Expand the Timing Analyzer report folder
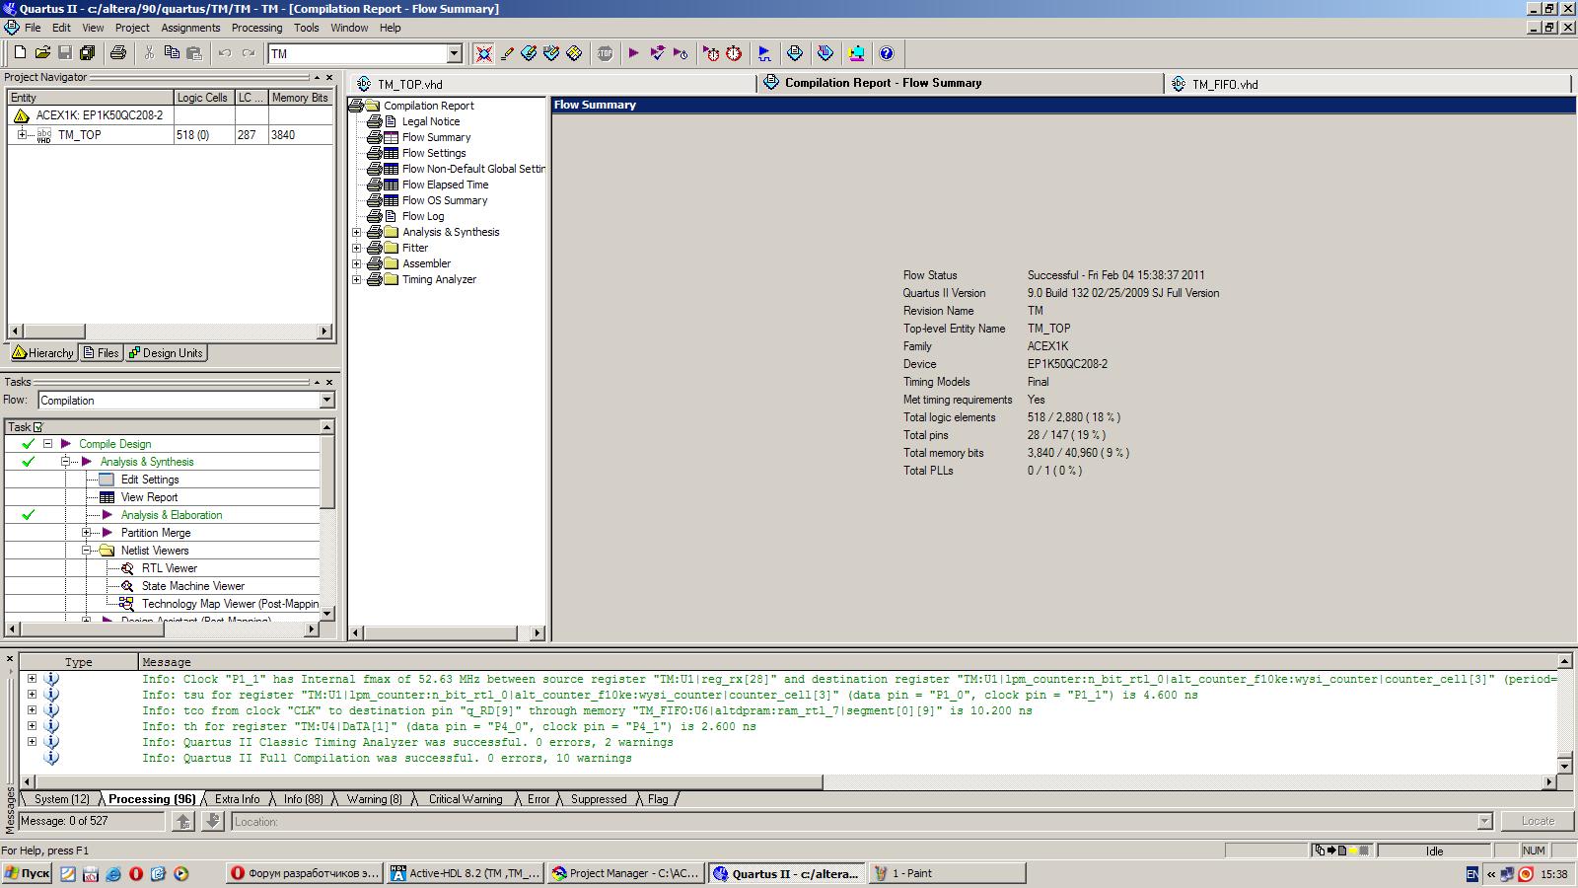Screen dimensions: 1578x888 (x=357, y=279)
